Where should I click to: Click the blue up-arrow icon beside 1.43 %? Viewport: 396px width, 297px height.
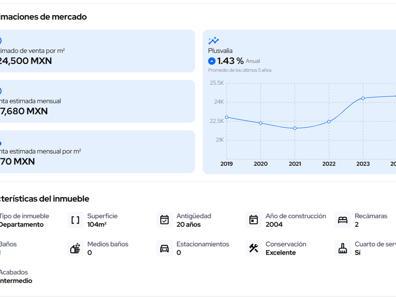pos(212,61)
